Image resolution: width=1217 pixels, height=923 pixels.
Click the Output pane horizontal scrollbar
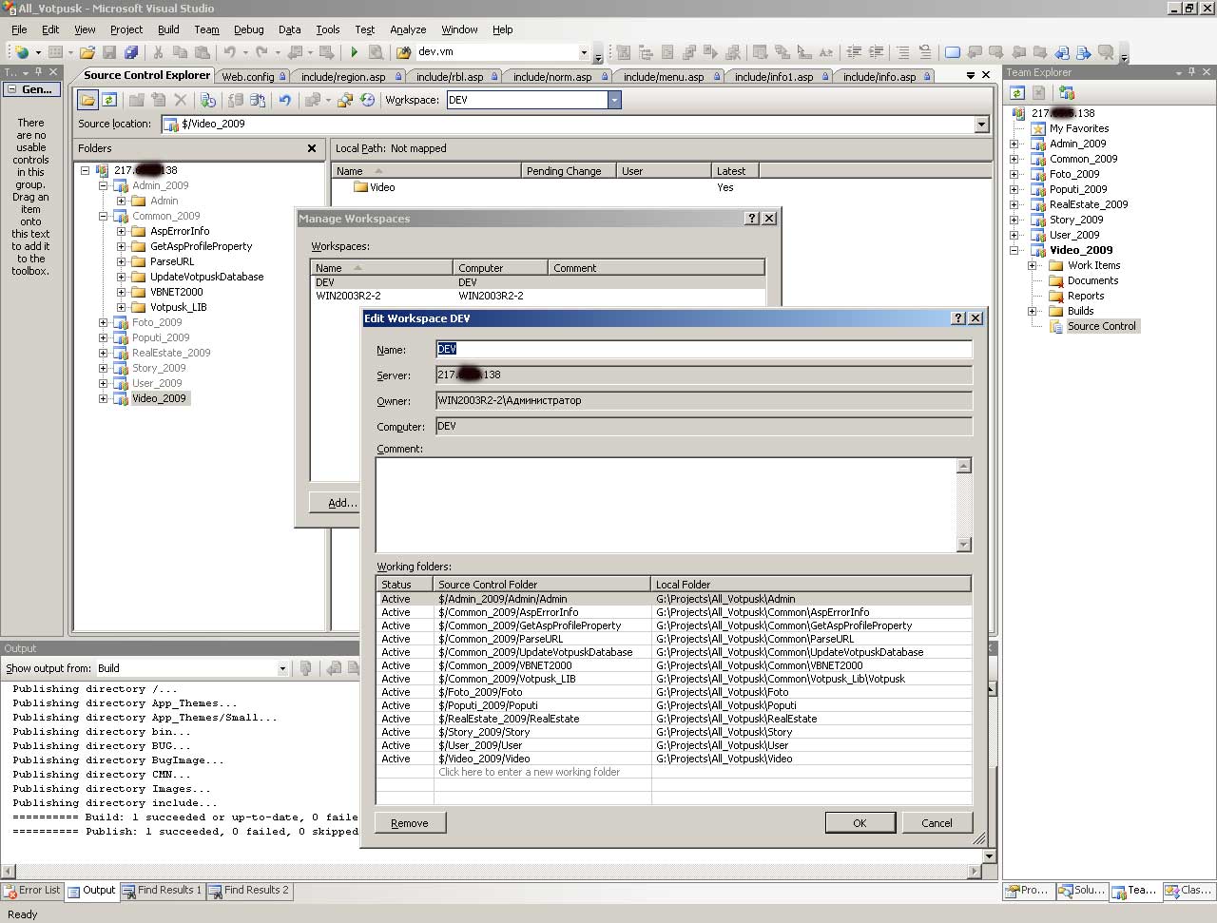coord(490,871)
